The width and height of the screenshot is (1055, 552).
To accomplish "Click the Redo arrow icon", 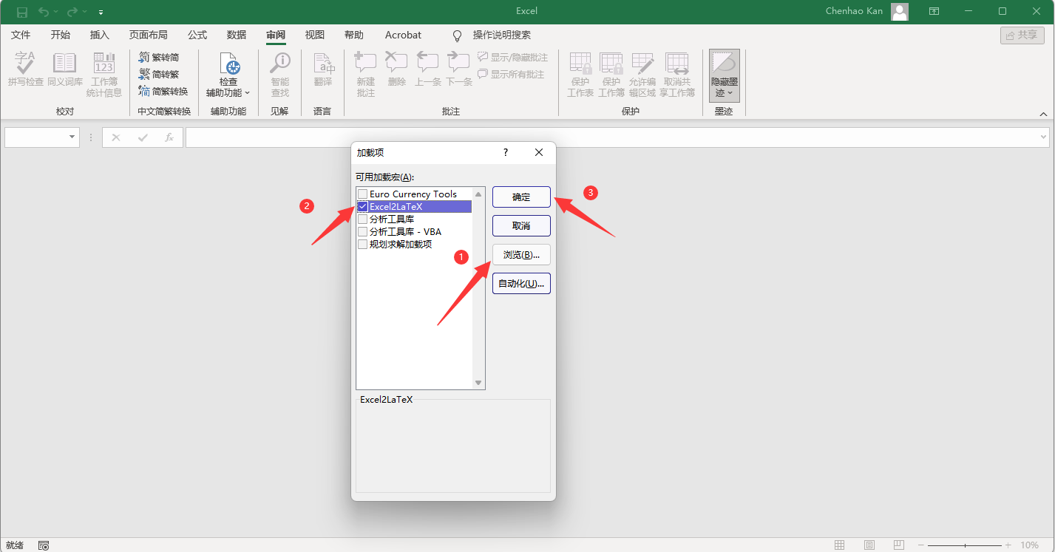I will point(72,12).
